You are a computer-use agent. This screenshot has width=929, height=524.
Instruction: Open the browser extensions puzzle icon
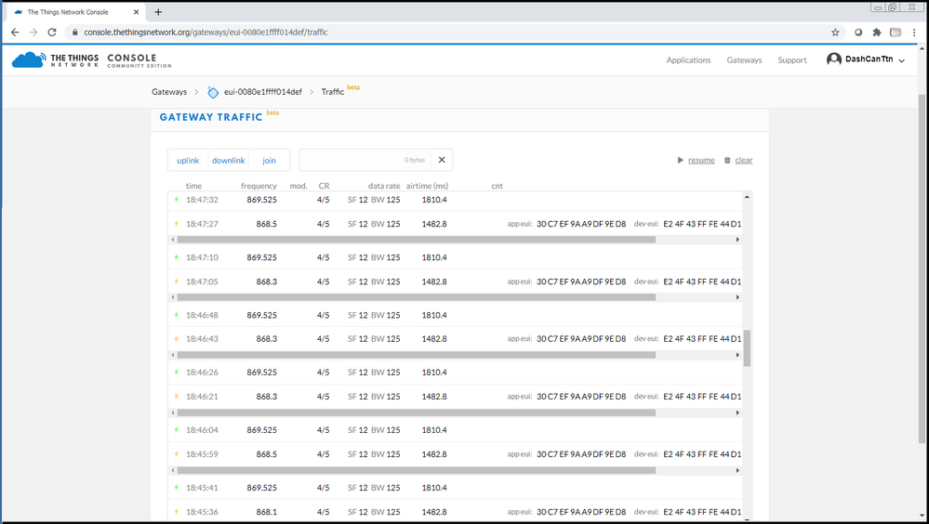(877, 32)
